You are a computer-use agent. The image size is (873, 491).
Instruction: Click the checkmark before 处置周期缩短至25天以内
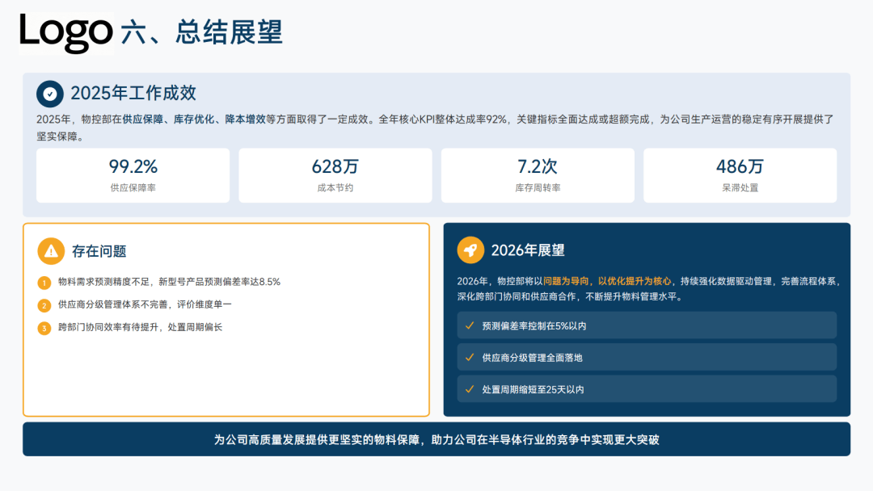[469, 389]
